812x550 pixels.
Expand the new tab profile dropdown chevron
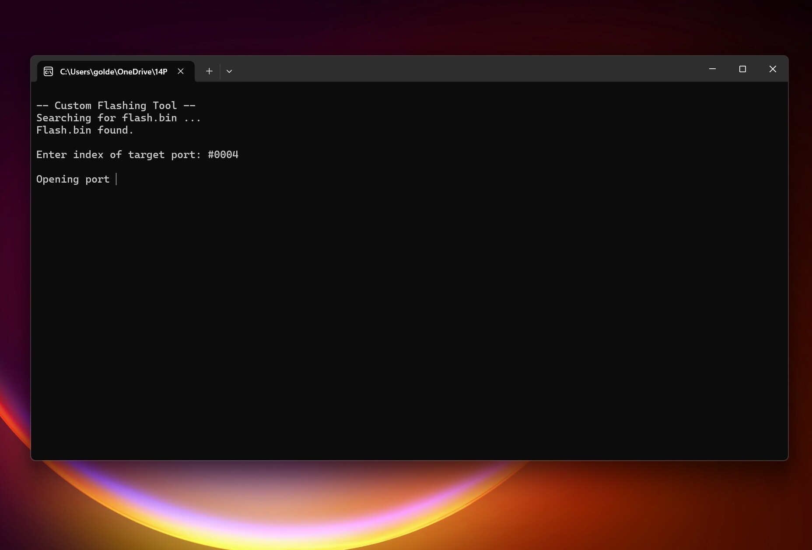coord(229,71)
